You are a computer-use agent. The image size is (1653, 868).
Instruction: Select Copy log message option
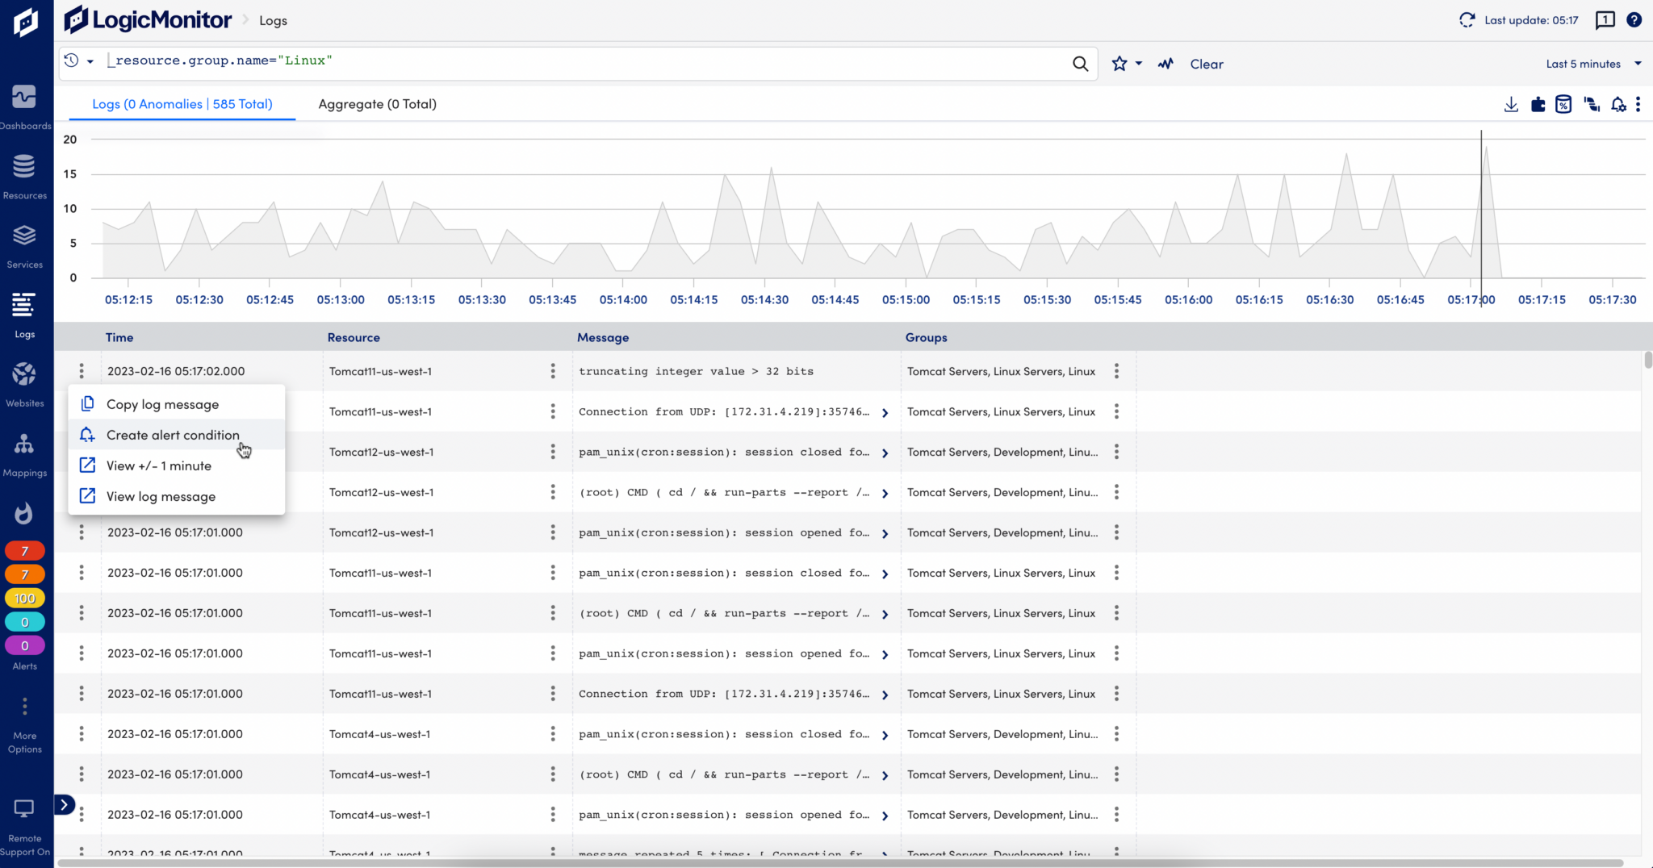point(162,403)
